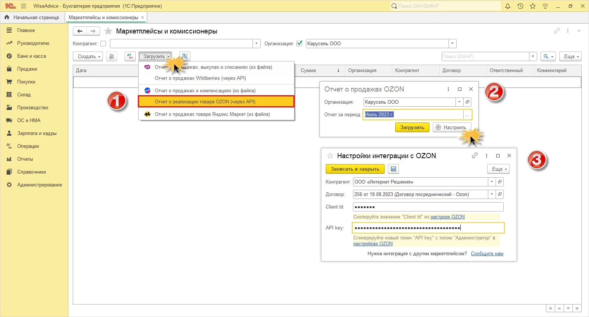Open Руководителю section in sidebar
Image resolution: width=589 pixels, height=317 pixels.
33,43
